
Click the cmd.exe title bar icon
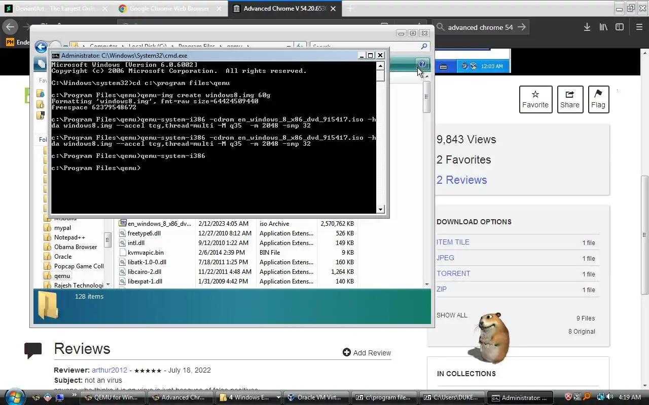(56, 56)
